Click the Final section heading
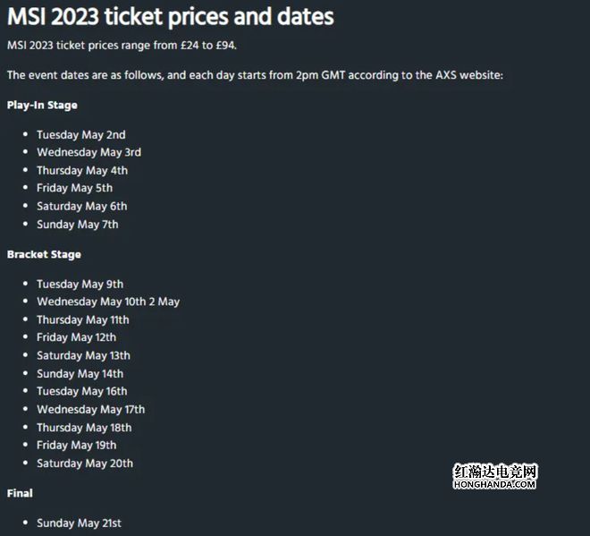This screenshot has width=590, height=536. pos(20,493)
